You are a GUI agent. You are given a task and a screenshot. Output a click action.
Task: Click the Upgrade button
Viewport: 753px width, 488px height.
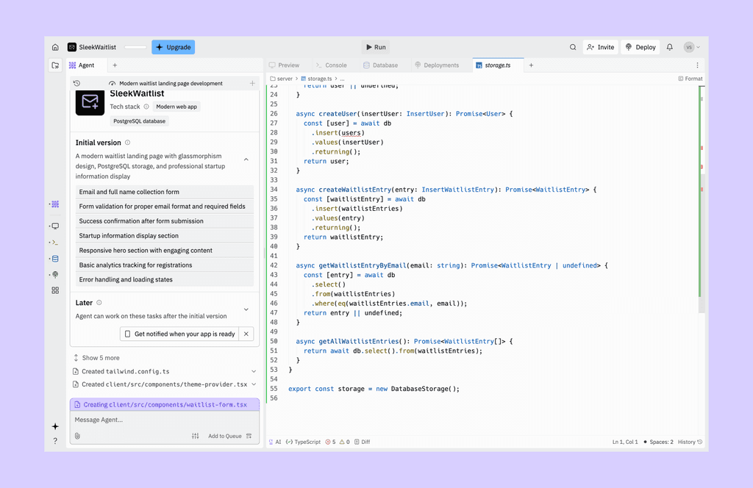pyautogui.click(x=173, y=46)
